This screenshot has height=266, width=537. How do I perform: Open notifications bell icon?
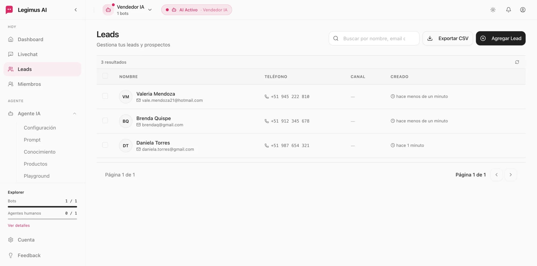click(x=509, y=10)
